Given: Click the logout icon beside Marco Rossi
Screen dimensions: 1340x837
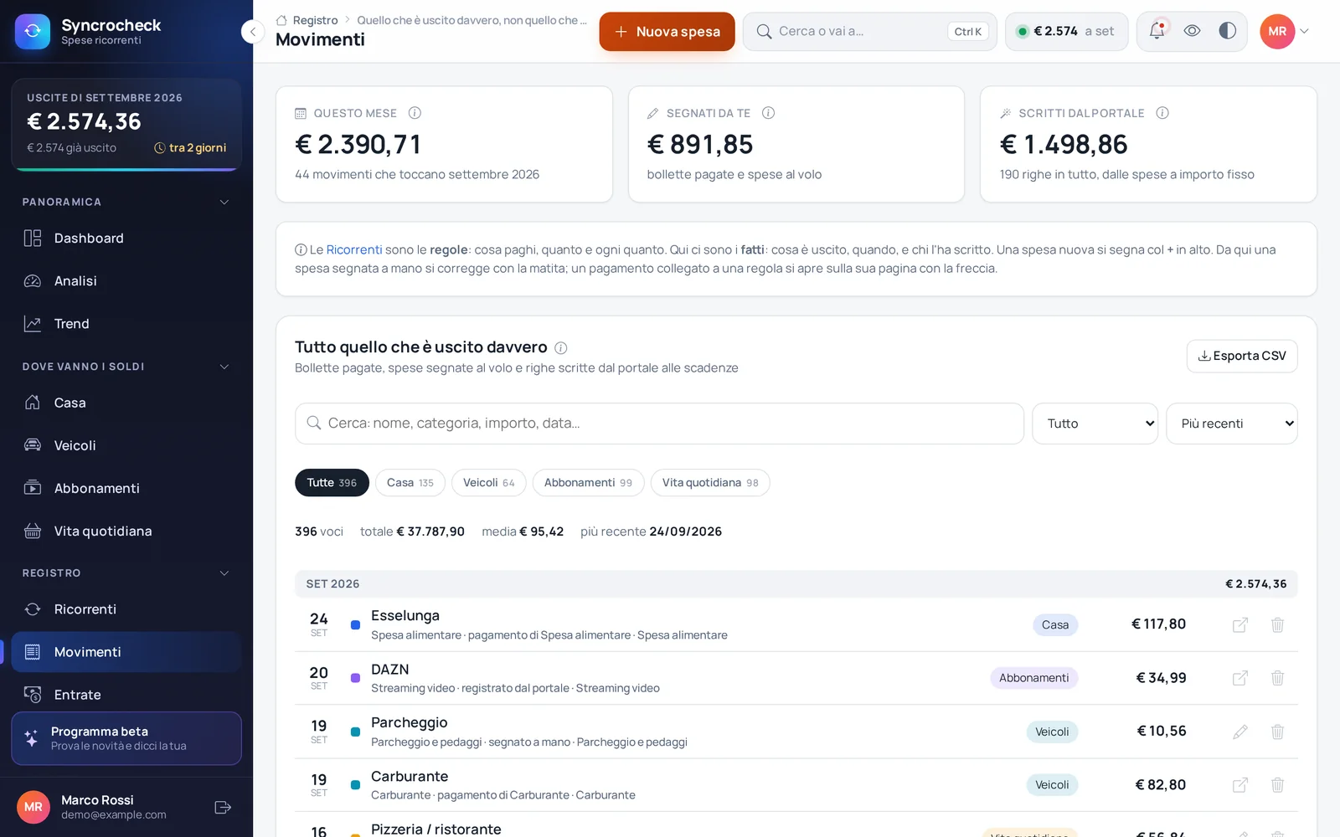Looking at the screenshot, I should coord(223,807).
